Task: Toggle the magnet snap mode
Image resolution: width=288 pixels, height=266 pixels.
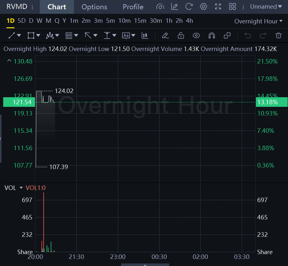Action: click(212, 35)
